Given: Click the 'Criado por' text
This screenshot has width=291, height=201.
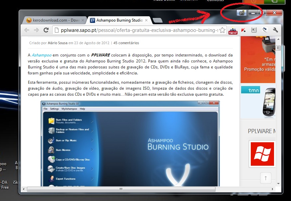Looking at the screenshot, I should tap(38, 43).
